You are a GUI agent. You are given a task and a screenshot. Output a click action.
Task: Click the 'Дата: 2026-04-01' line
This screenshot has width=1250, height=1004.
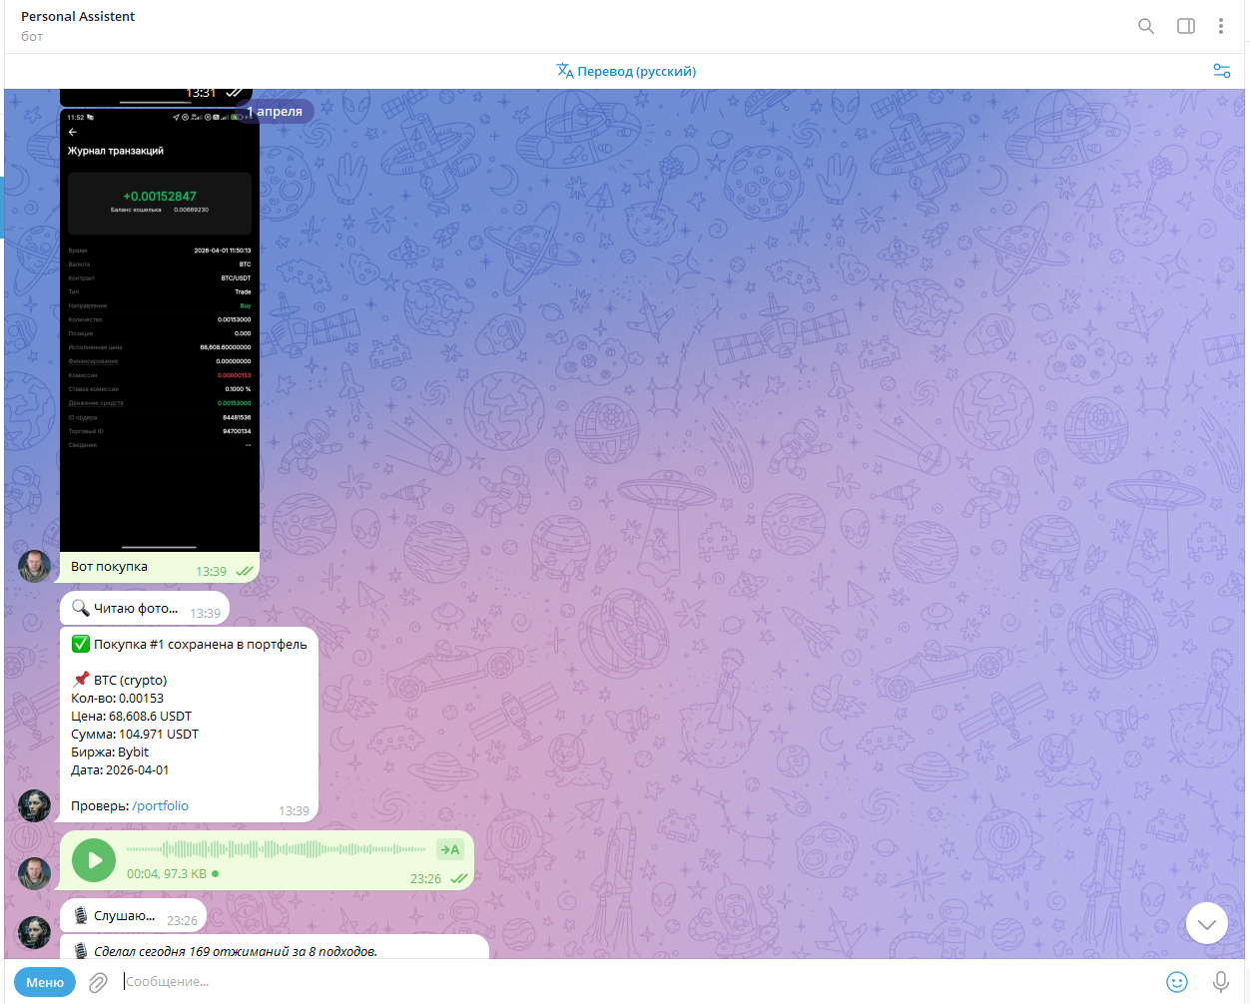point(120,769)
